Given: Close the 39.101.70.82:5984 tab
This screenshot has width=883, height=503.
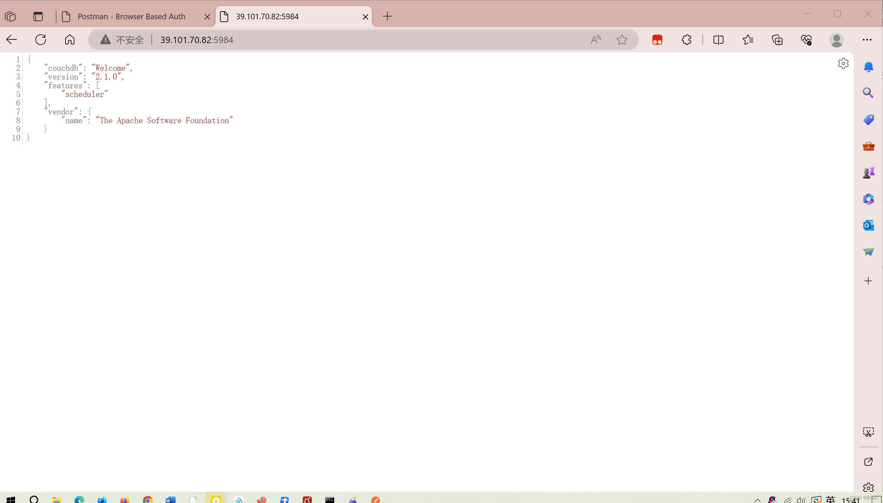Looking at the screenshot, I should 365,16.
